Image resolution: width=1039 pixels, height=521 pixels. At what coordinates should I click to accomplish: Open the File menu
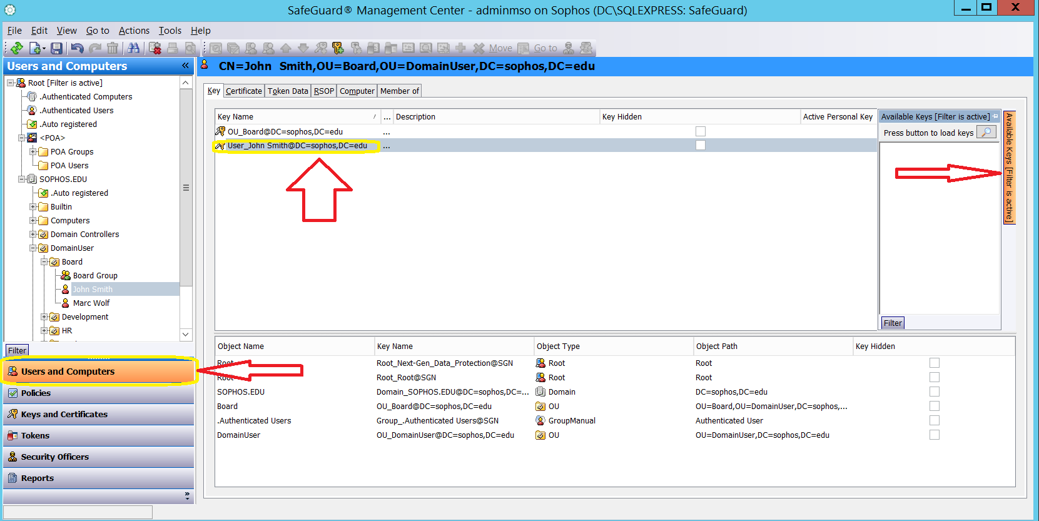point(14,30)
